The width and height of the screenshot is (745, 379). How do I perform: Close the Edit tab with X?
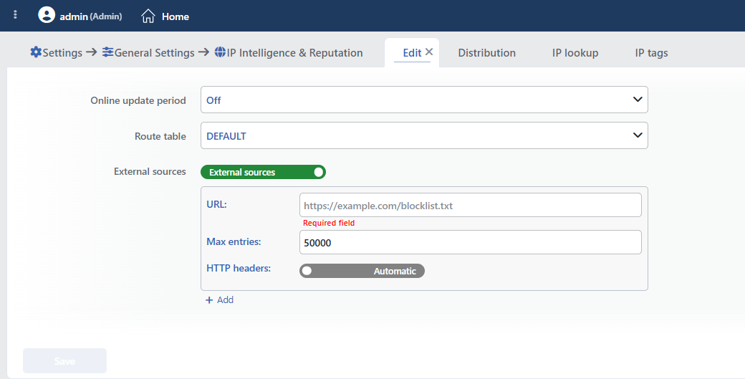point(429,52)
